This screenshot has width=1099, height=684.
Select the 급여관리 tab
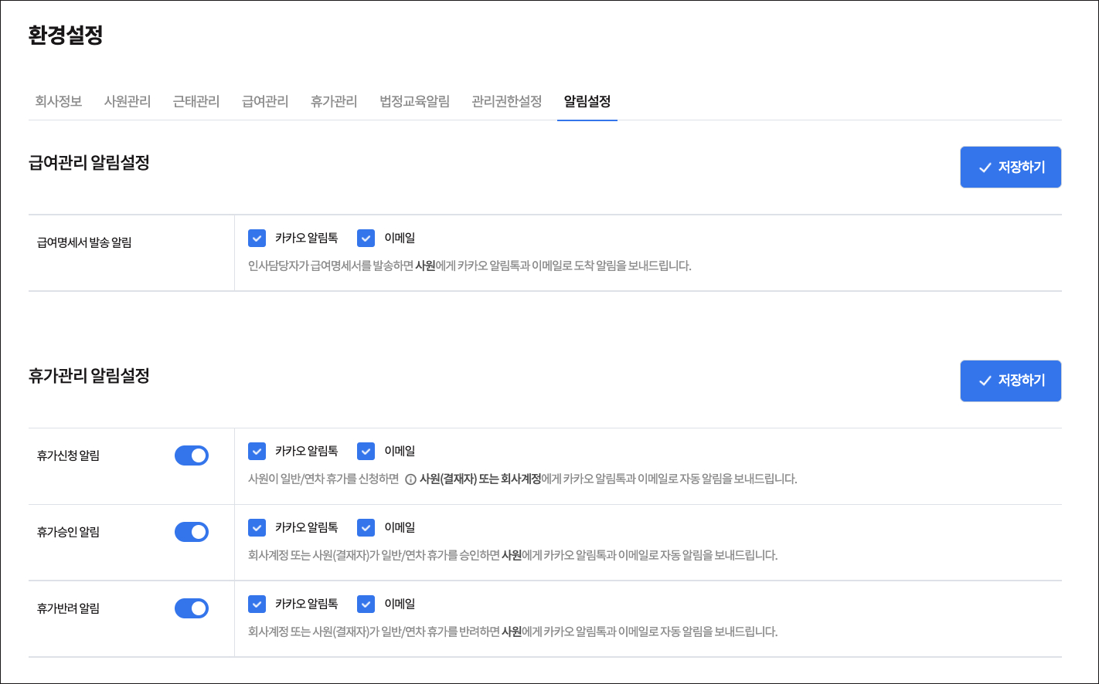tap(265, 101)
